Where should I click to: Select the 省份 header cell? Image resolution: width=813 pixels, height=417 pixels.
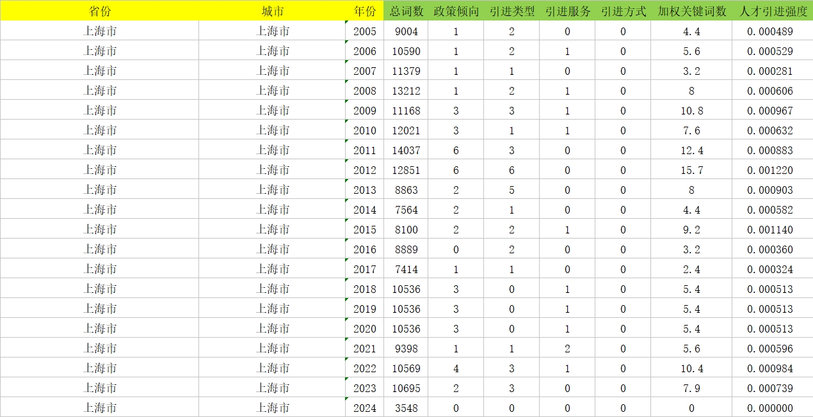click(x=99, y=11)
